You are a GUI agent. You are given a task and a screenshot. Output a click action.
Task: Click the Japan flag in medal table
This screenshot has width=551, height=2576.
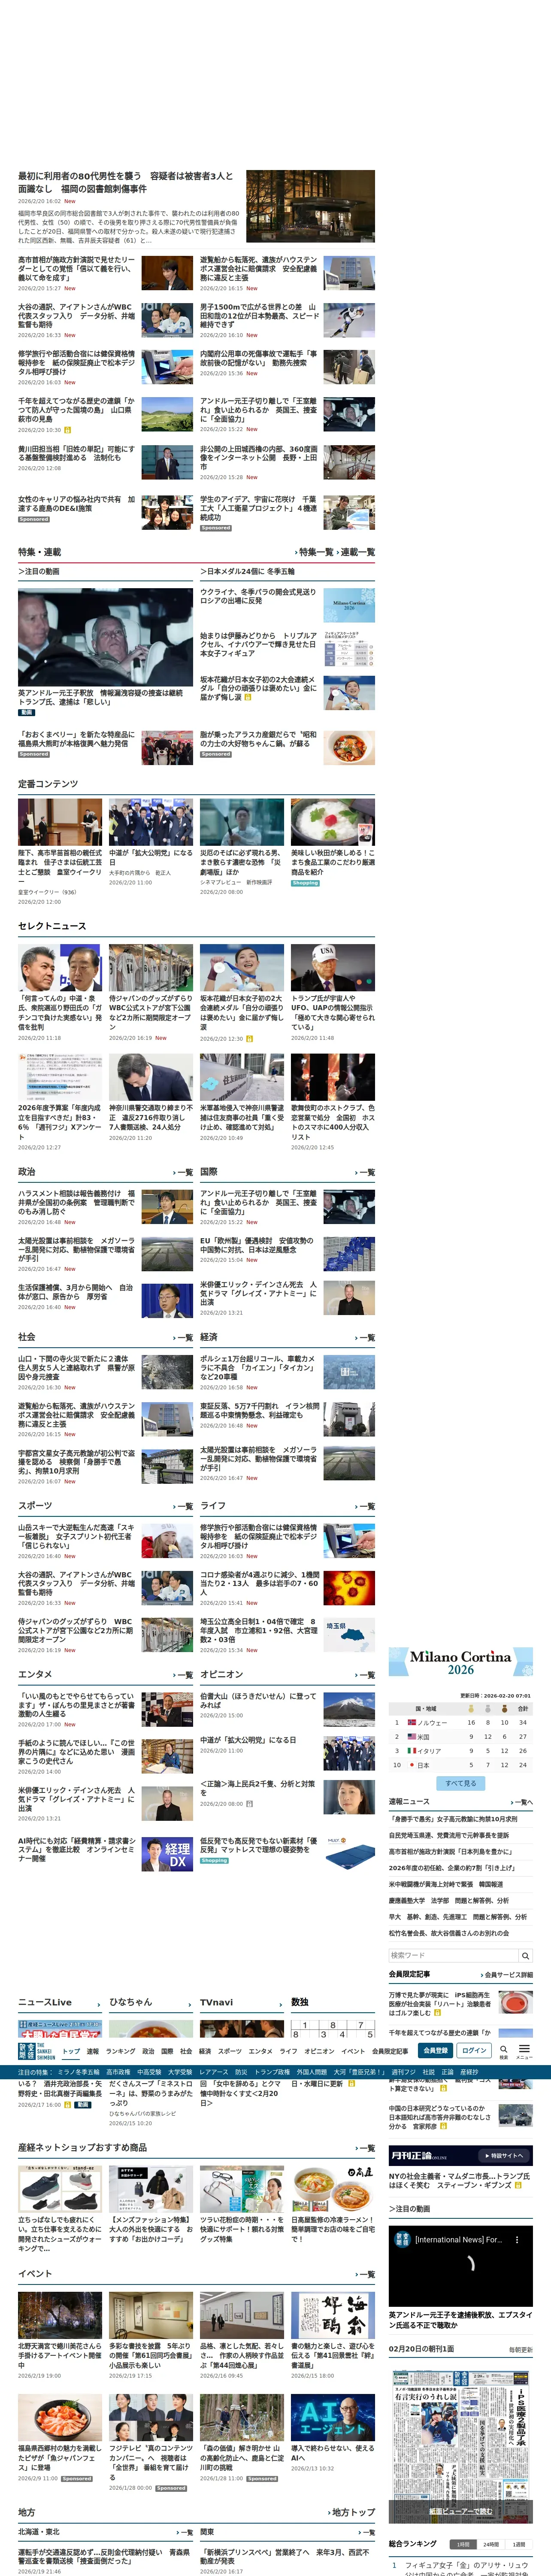(411, 1764)
